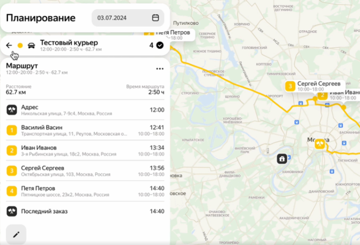Open the three-dots menu for Маршрут
The image size is (360, 245).
pyautogui.click(x=160, y=68)
